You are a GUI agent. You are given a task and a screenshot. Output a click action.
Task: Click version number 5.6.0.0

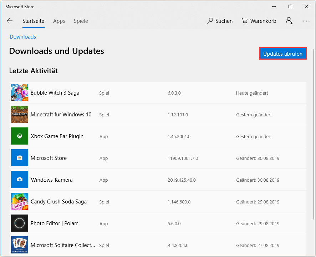174,224
